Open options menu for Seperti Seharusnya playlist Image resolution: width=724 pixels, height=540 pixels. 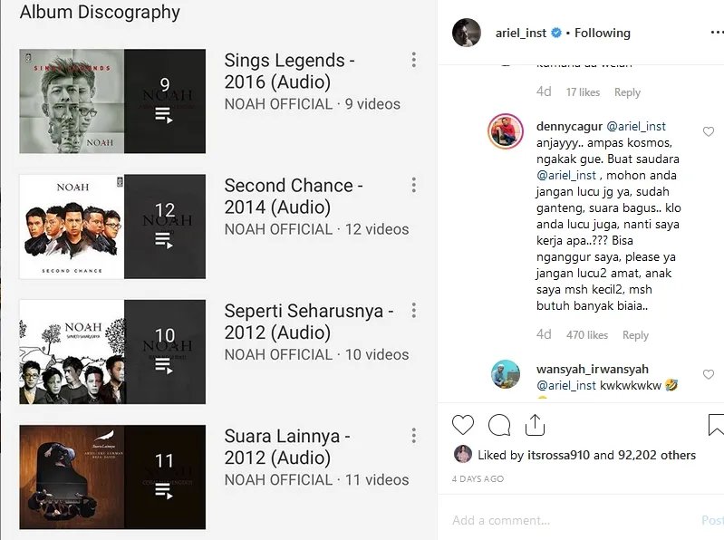(x=413, y=311)
